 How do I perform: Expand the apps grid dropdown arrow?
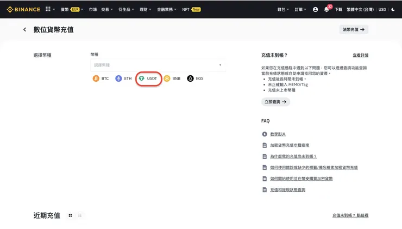54,9
